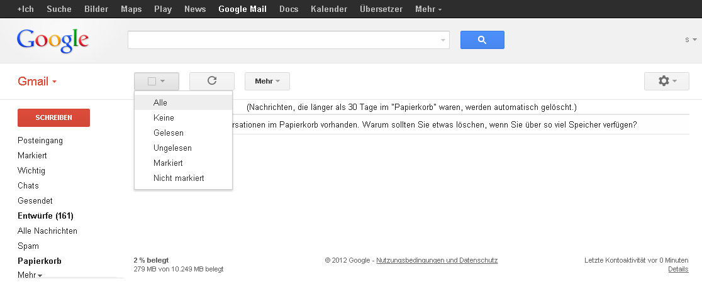Screen dimensions: 702x284
Task: Click the '2 % belegt' storage text
Action: point(152,260)
